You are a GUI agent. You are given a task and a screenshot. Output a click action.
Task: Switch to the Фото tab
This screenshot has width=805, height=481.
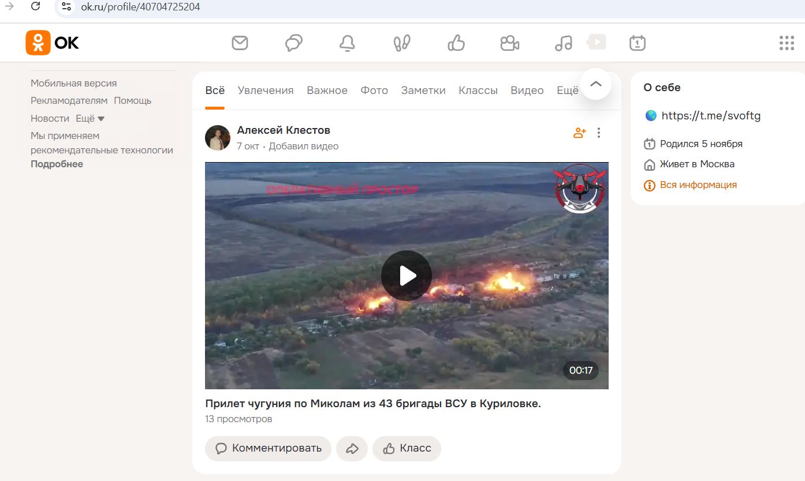pos(374,91)
